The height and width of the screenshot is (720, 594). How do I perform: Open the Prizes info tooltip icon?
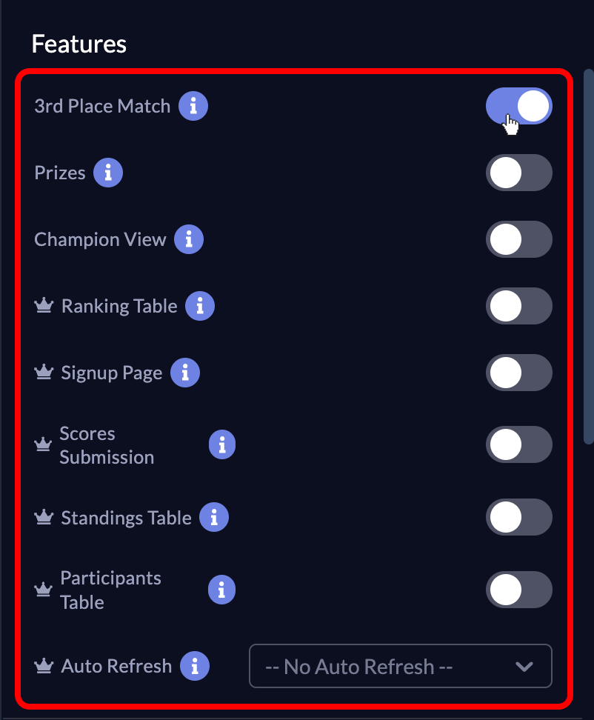click(x=108, y=173)
